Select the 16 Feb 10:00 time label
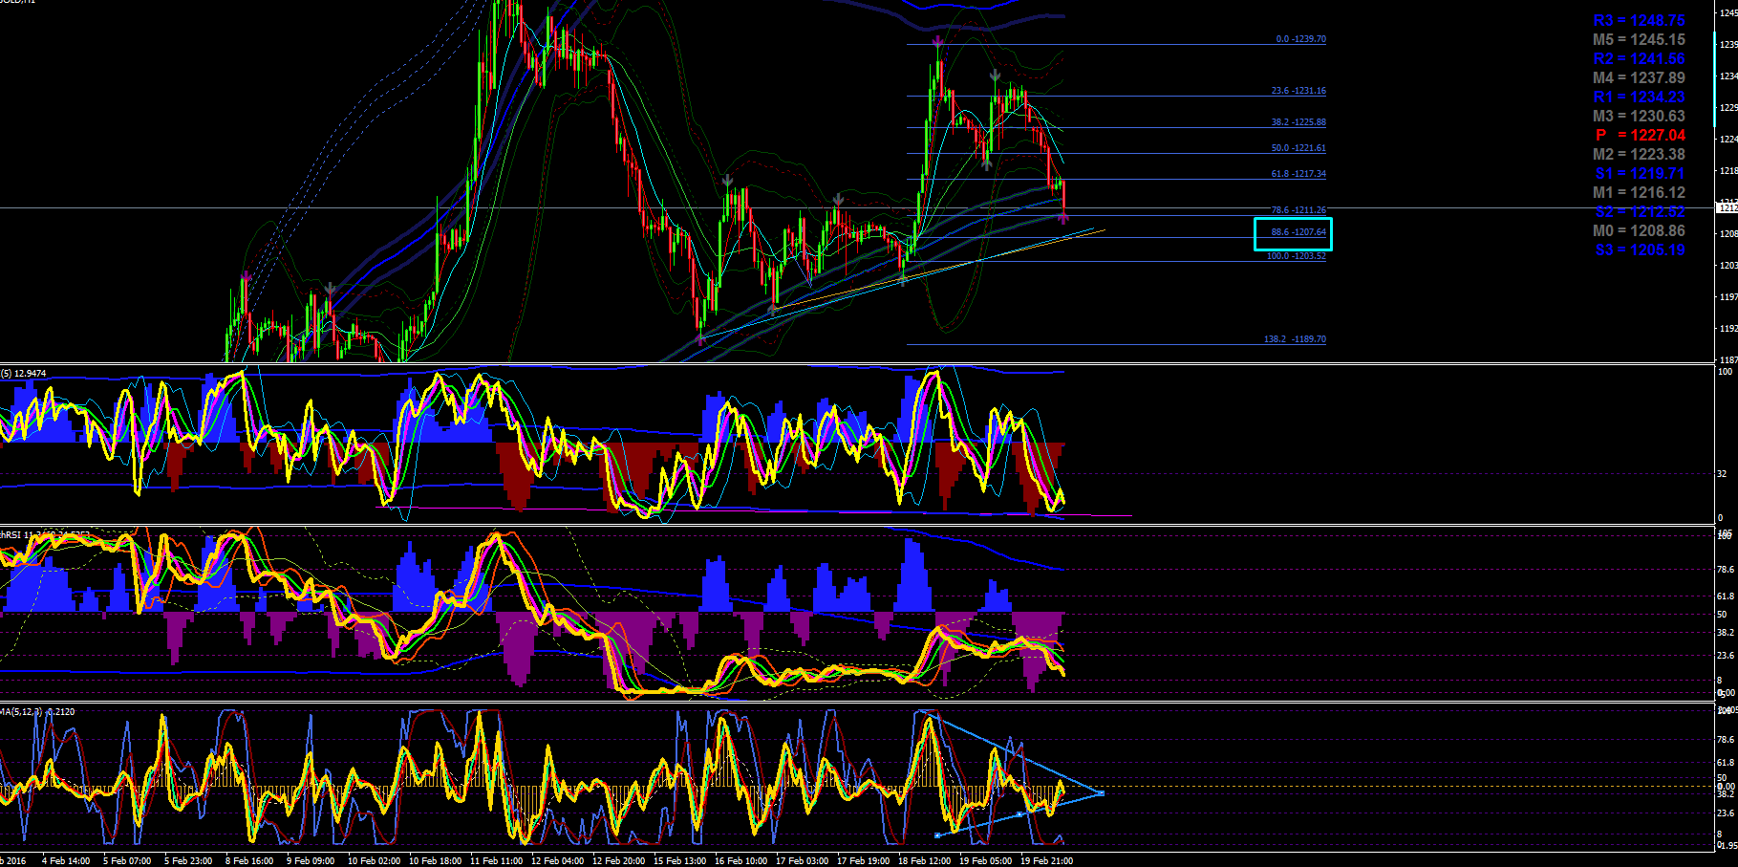Image resolution: width=1738 pixels, height=867 pixels. click(x=740, y=860)
